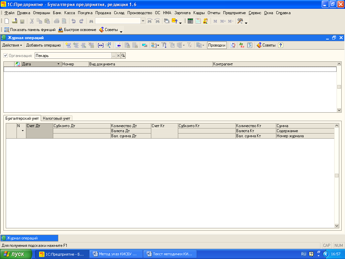Click the Redo arrow icon
The height and width of the screenshot is (259, 345).
coord(82,21)
